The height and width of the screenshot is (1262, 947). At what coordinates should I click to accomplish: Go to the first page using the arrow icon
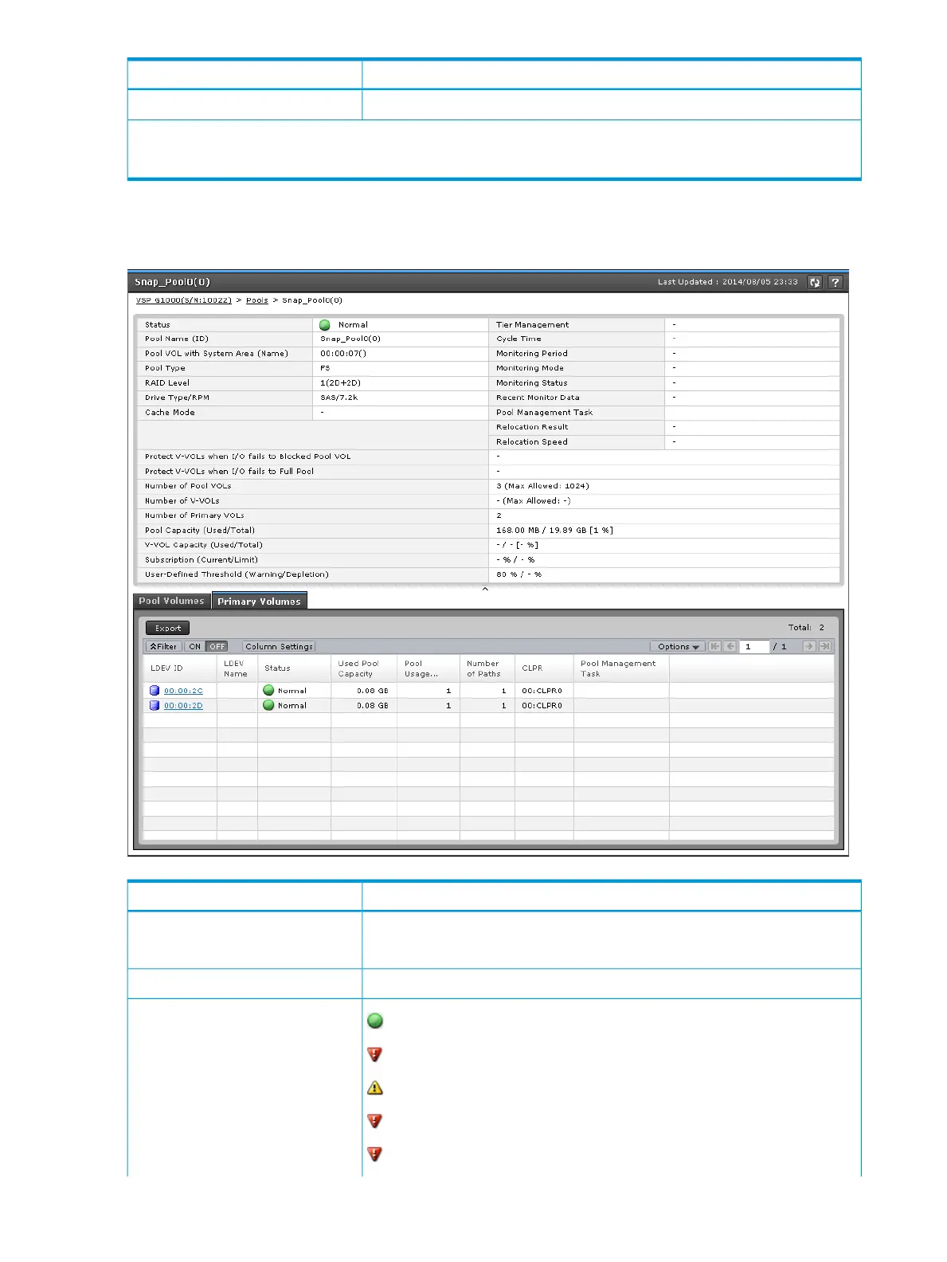click(x=715, y=646)
